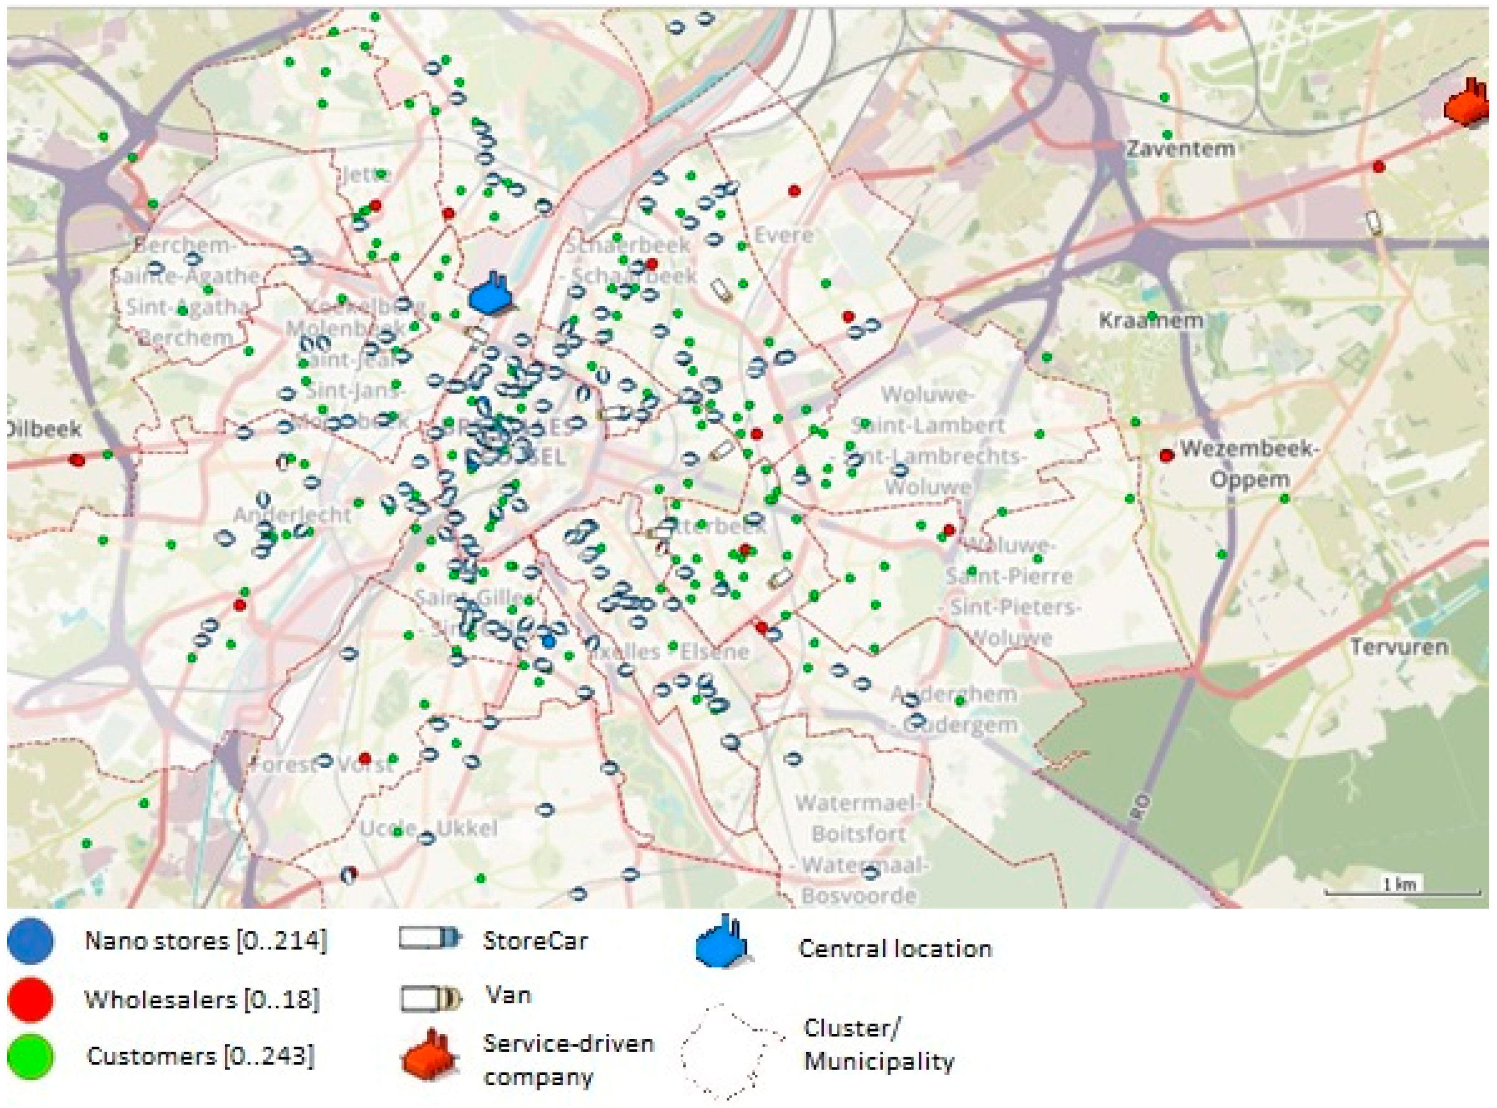Click the red wholesaler dot near Dilbeek

pos(77,460)
